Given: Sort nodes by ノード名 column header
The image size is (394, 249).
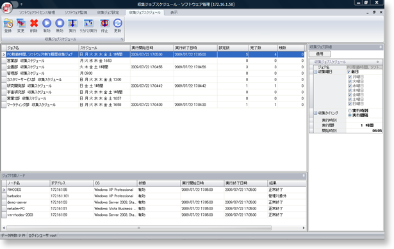Looking at the screenshot, I should coord(28,183).
